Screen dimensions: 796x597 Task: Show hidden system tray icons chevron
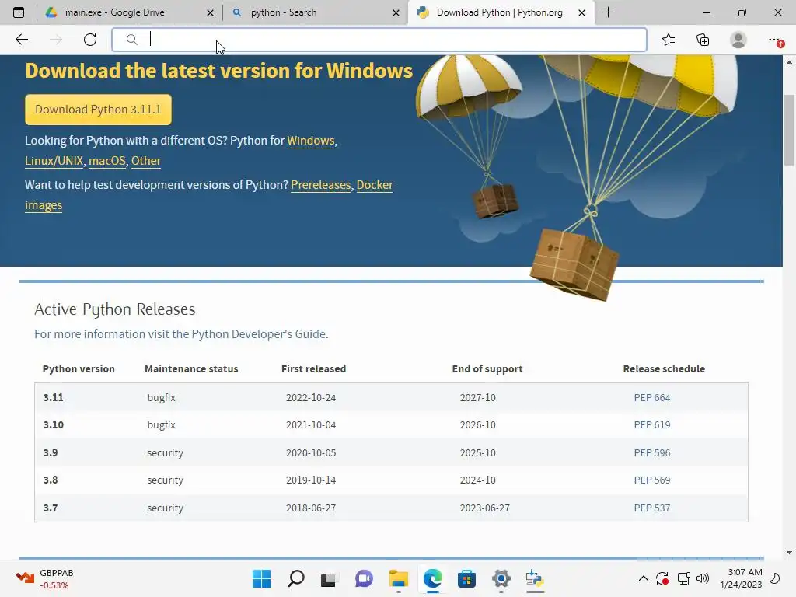643,578
